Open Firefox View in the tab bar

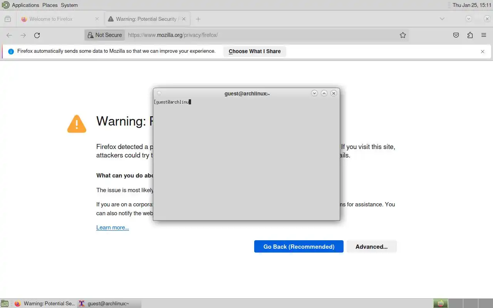tap(8, 19)
